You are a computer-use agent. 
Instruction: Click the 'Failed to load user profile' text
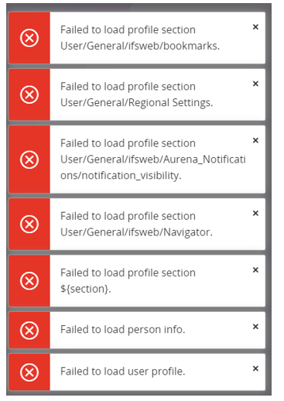[123, 372]
